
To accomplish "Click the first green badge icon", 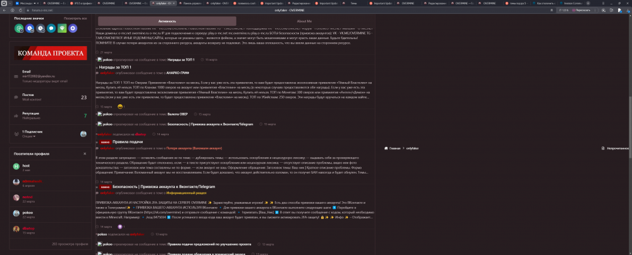I will pyautogui.click(x=18, y=28).
